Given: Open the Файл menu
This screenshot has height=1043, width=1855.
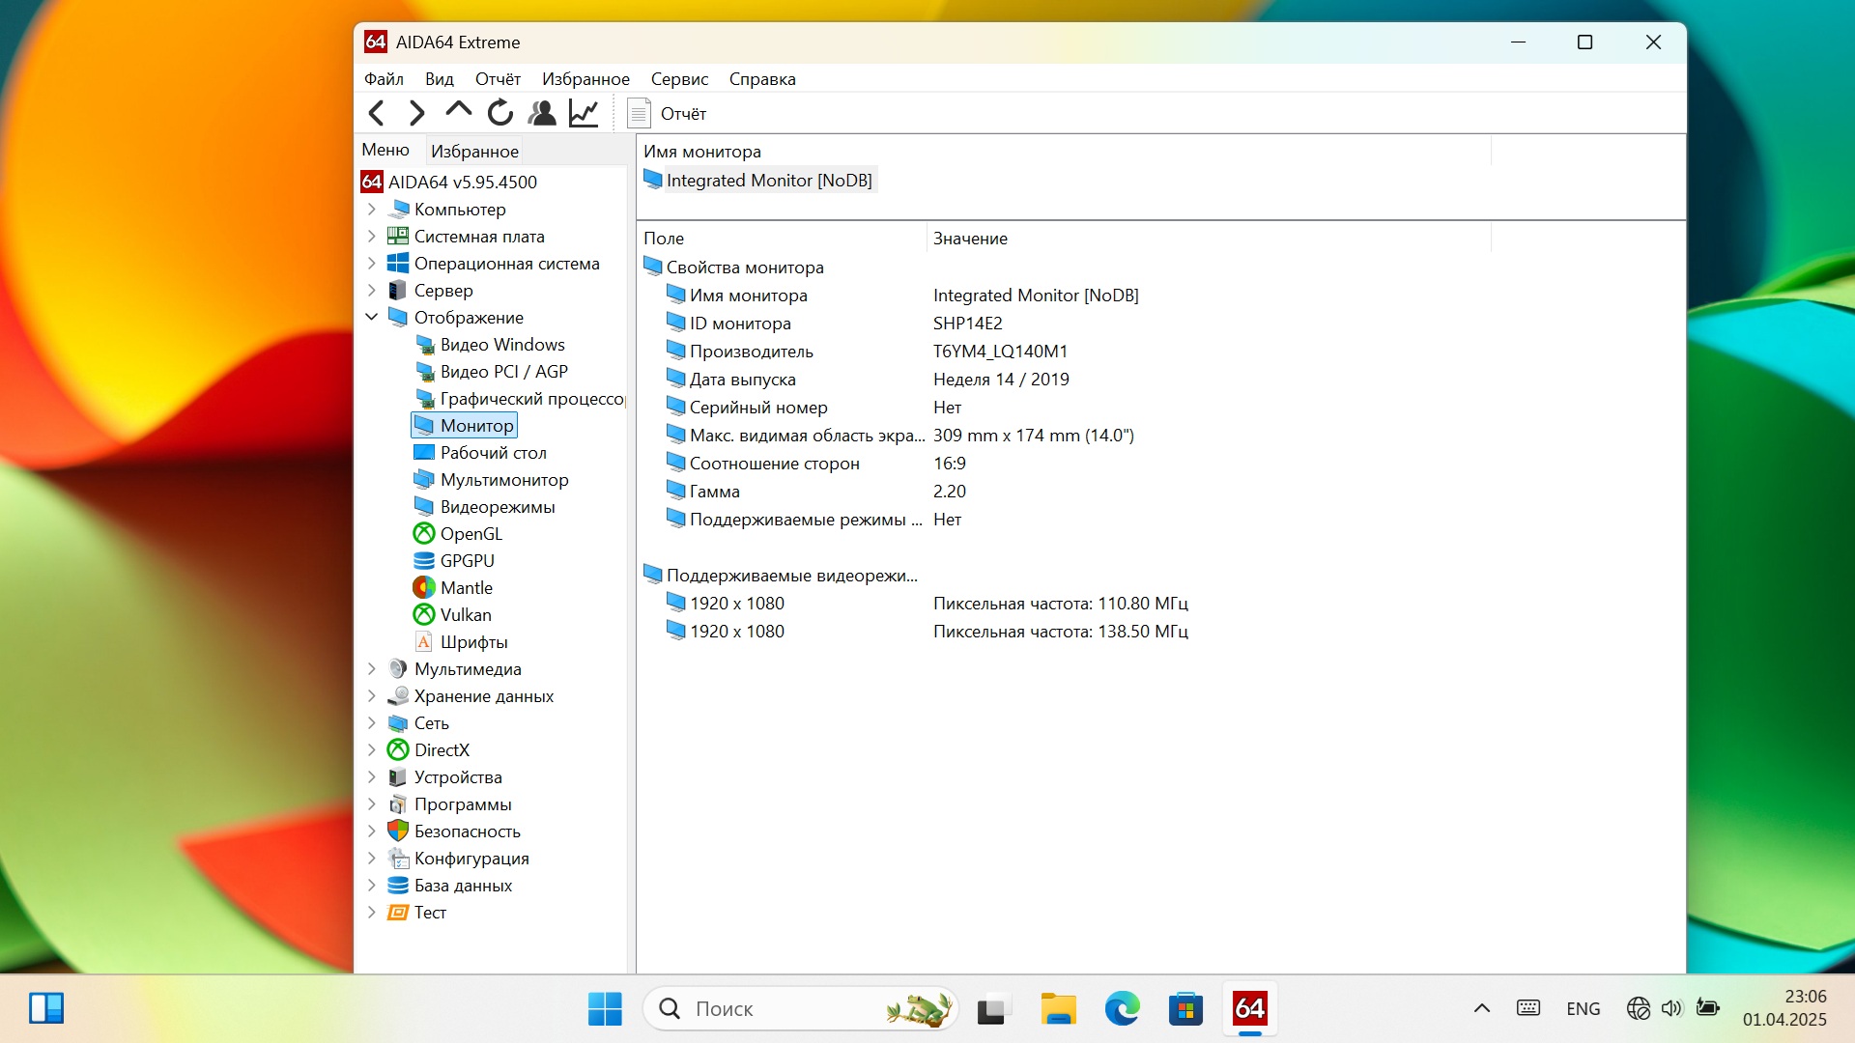Looking at the screenshot, I should tap(384, 79).
